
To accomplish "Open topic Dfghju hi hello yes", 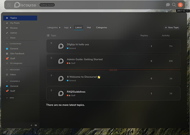I will point(78,44).
